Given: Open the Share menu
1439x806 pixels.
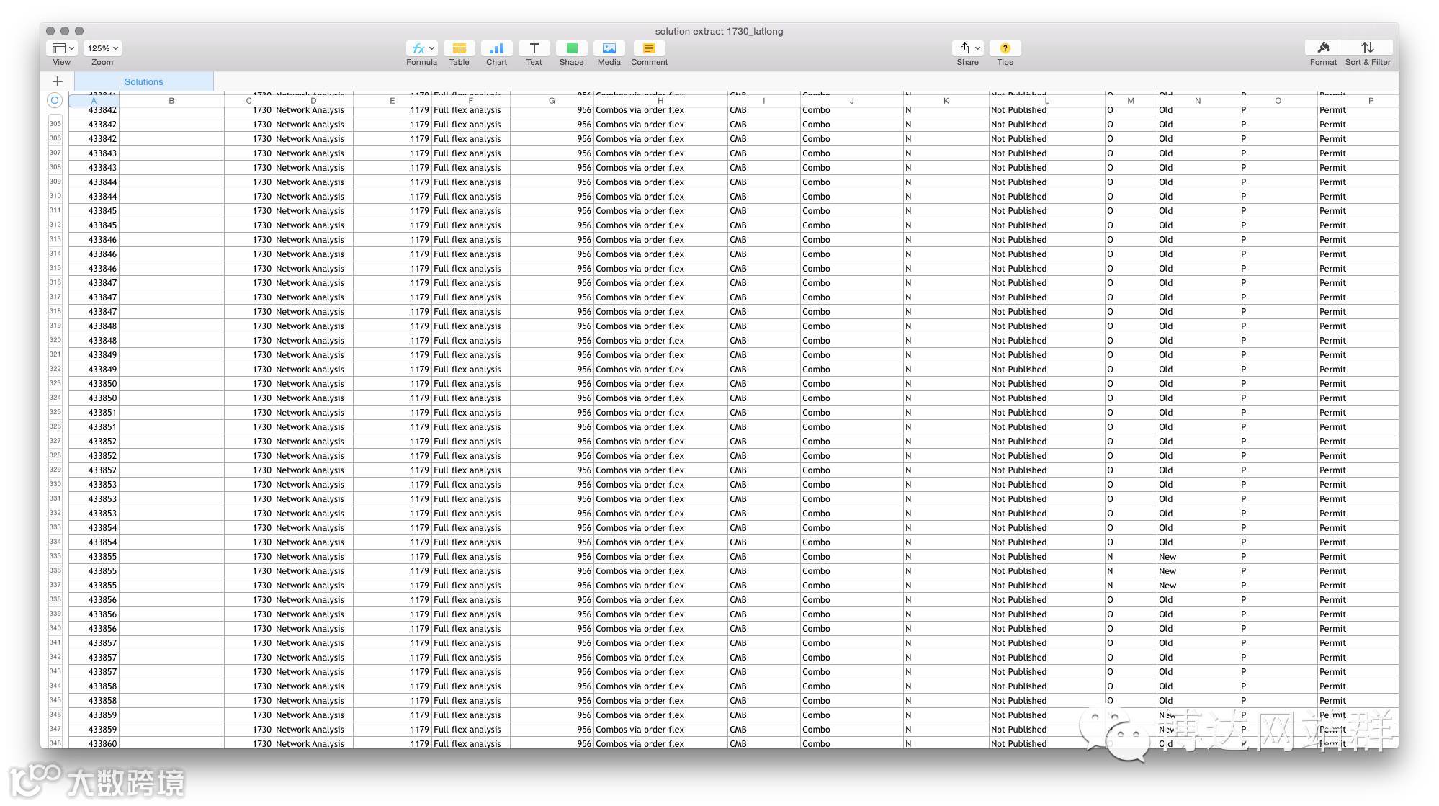Looking at the screenshot, I should pyautogui.click(x=967, y=48).
